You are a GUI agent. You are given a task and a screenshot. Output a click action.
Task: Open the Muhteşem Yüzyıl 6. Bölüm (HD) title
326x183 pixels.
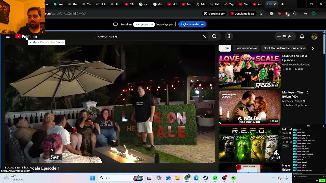295,94
